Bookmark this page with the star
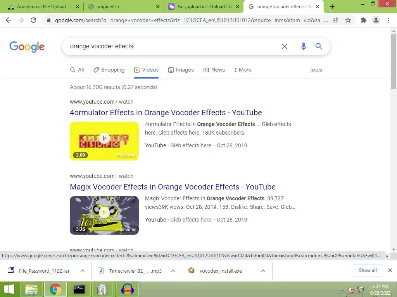The image size is (397, 297). point(348,20)
